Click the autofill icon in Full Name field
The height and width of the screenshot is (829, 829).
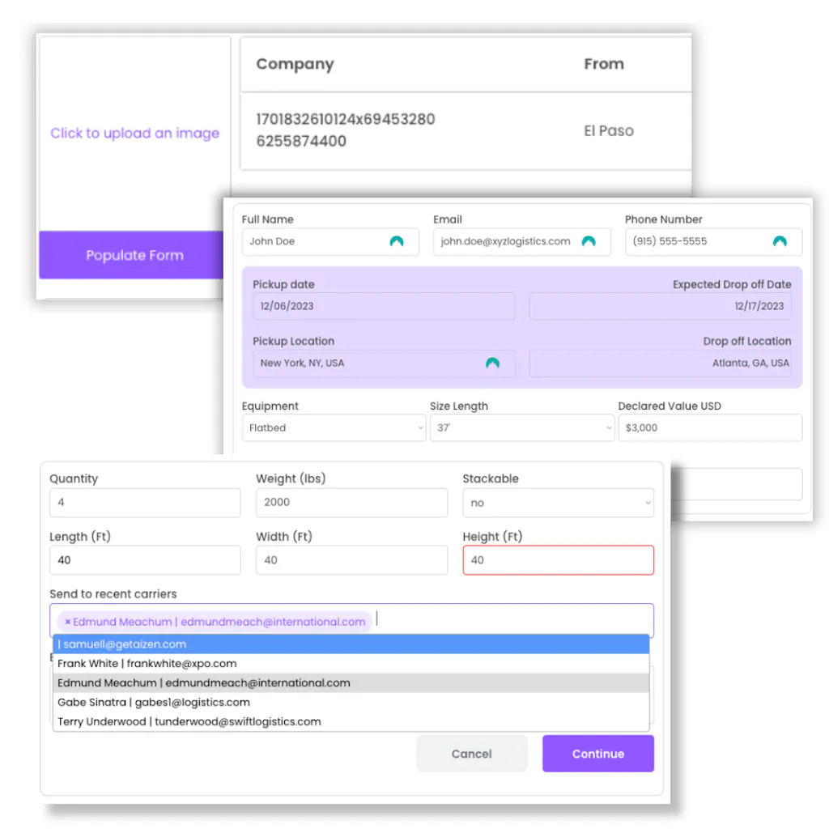pyautogui.click(x=396, y=241)
